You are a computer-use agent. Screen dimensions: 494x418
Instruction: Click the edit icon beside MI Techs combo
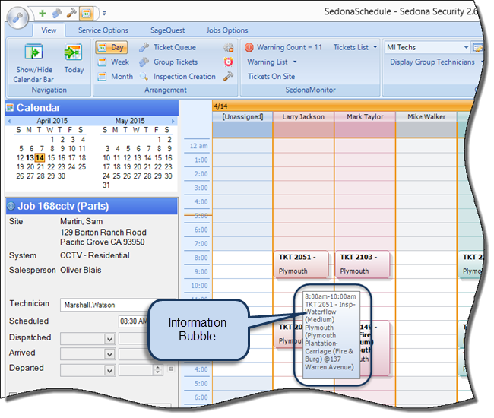pyautogui.click(x=477, y=48)
